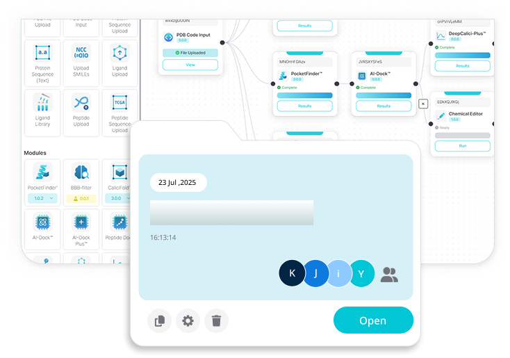Remove the connection using the X edge button

pyautogui.click(x=422, y=104)
